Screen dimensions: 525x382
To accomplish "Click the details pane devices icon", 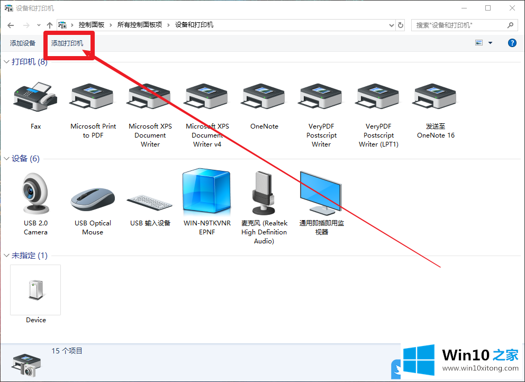I will [x=26, y=365].
